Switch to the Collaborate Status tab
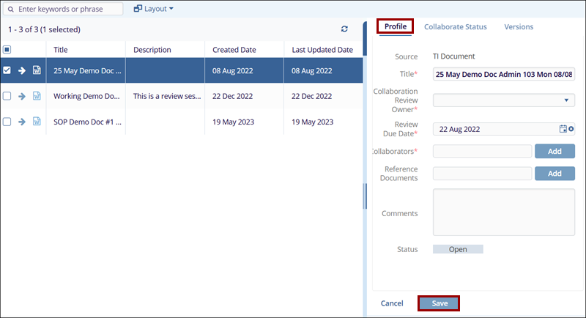586x318 pixels. tap(455, 27)
